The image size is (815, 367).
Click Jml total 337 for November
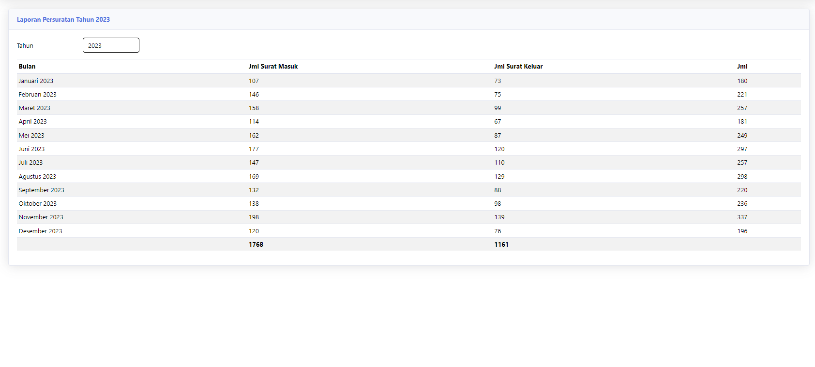[742, 217]
